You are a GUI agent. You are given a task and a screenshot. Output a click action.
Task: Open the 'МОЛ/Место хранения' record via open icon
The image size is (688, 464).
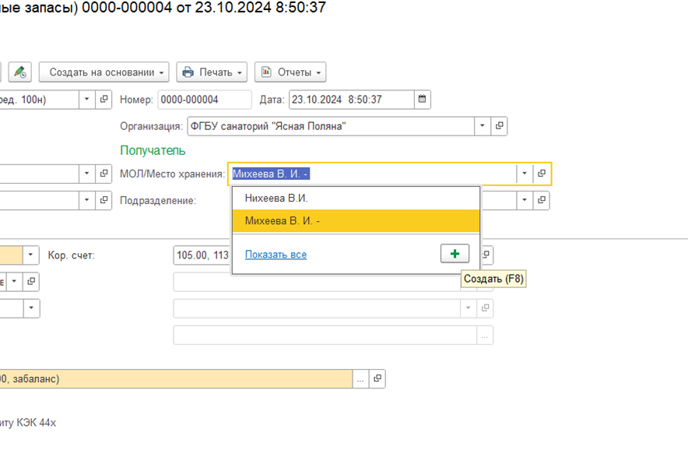coord(542,174)
